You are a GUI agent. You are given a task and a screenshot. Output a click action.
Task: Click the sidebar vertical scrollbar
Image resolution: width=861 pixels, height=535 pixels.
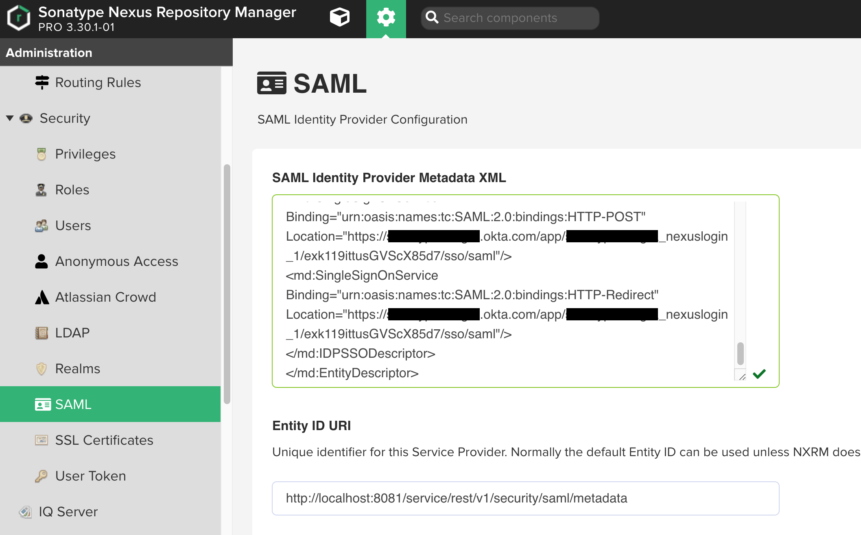click(x=227, y=285)
